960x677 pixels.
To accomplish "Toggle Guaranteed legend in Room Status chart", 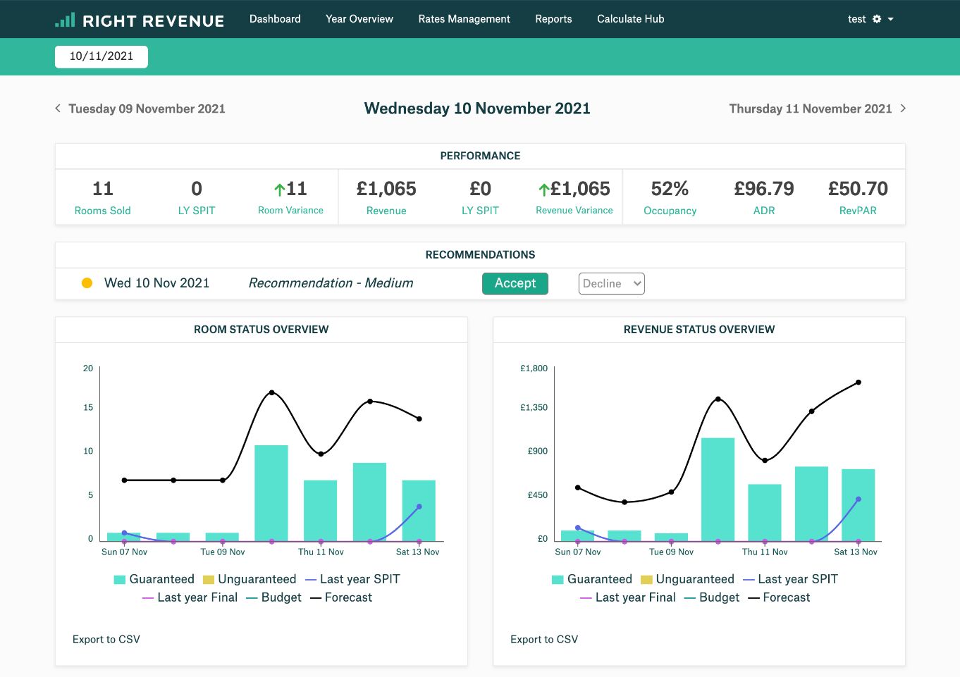I will pos(154,579).
